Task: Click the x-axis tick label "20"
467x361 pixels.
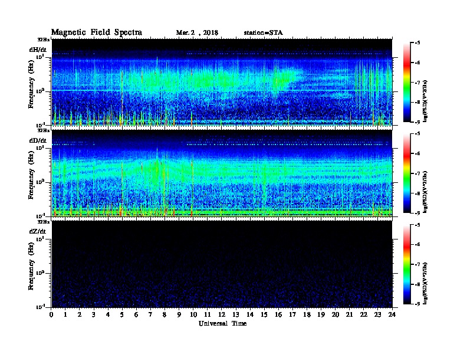Action: coord(335,314)
